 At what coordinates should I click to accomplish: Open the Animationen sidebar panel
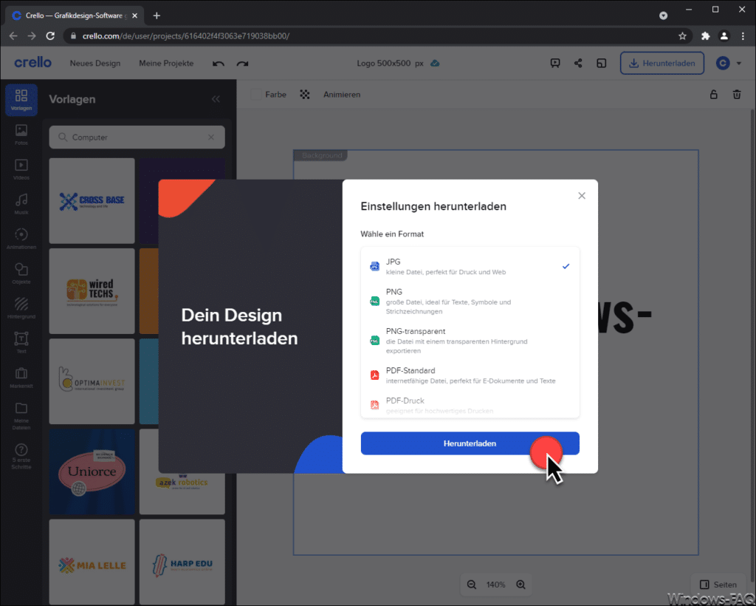[21, 239]
